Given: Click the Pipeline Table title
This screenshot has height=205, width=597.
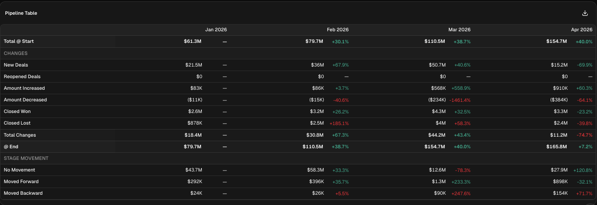Looking at the screenshot, I should tap(21, 13).
